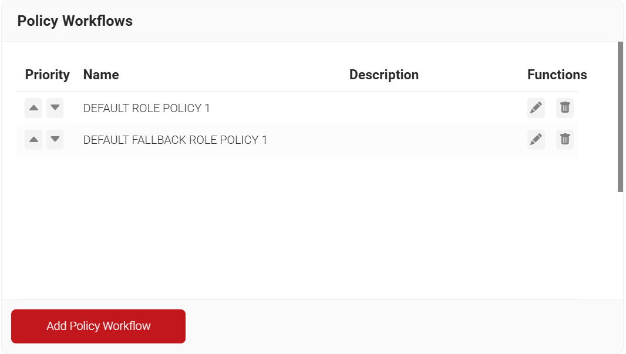The height and width of the screenshot is (354, 626).
Task: Click the Functions column header
Action: [557, 75]
